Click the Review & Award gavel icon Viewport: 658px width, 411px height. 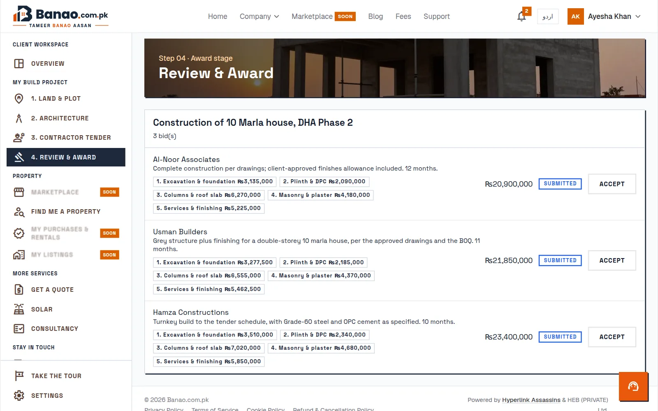[19, 157]
